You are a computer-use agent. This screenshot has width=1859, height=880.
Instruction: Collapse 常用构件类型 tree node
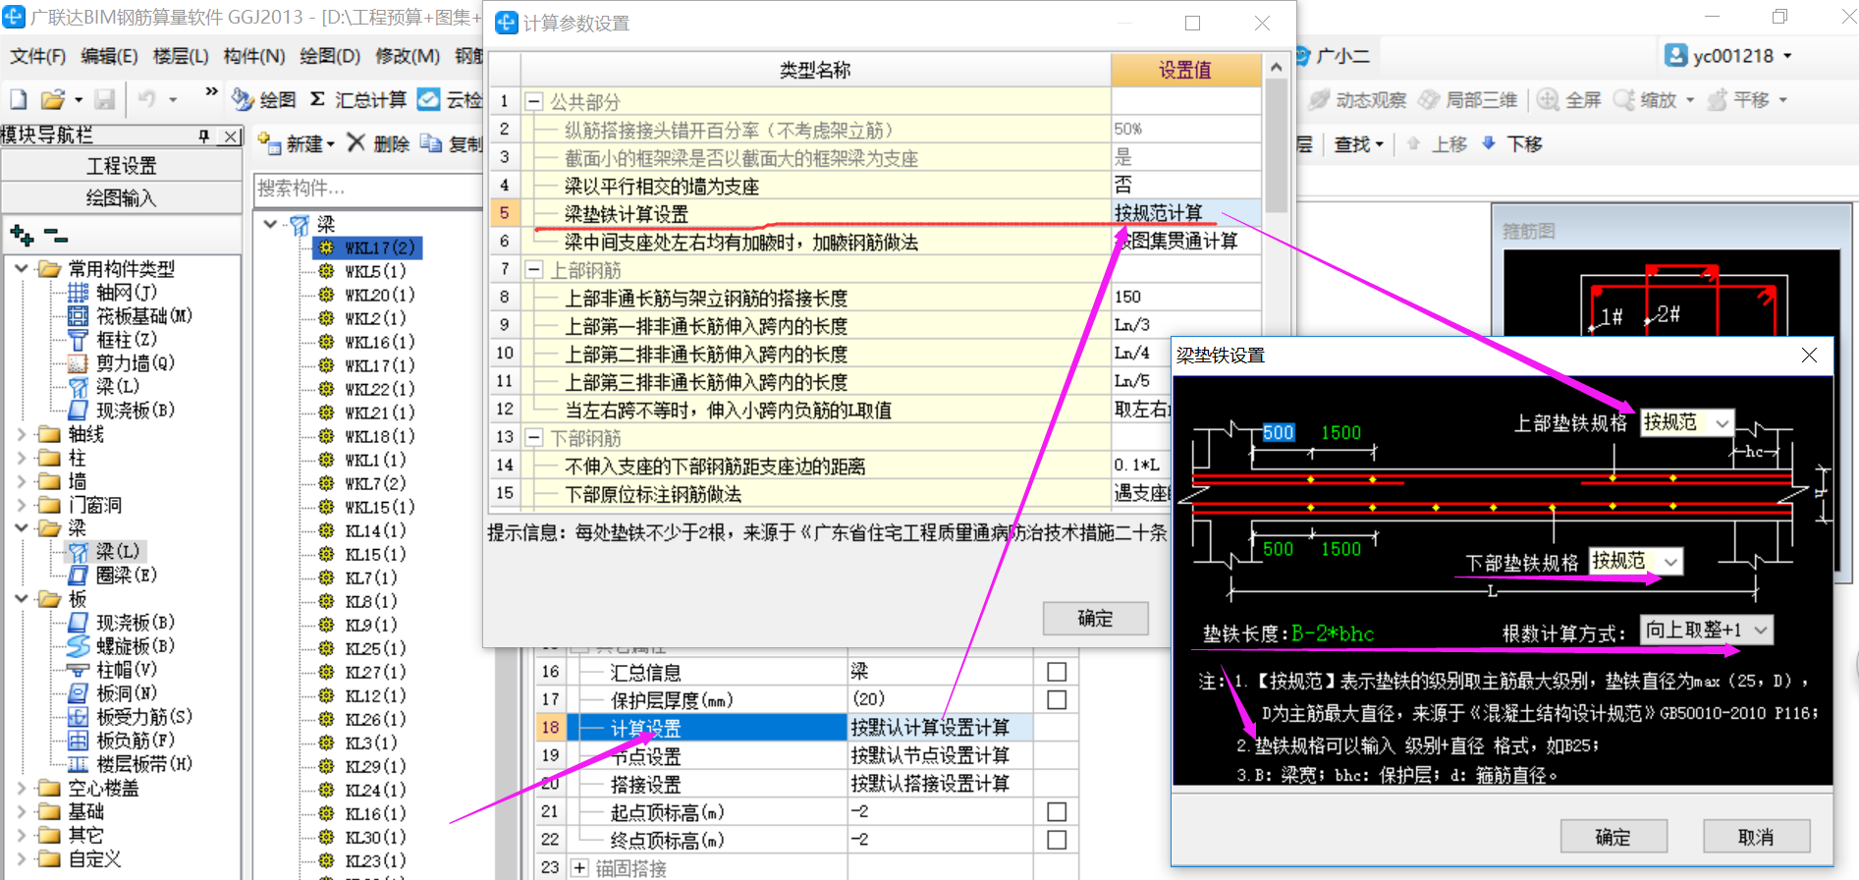click(22, 268)
